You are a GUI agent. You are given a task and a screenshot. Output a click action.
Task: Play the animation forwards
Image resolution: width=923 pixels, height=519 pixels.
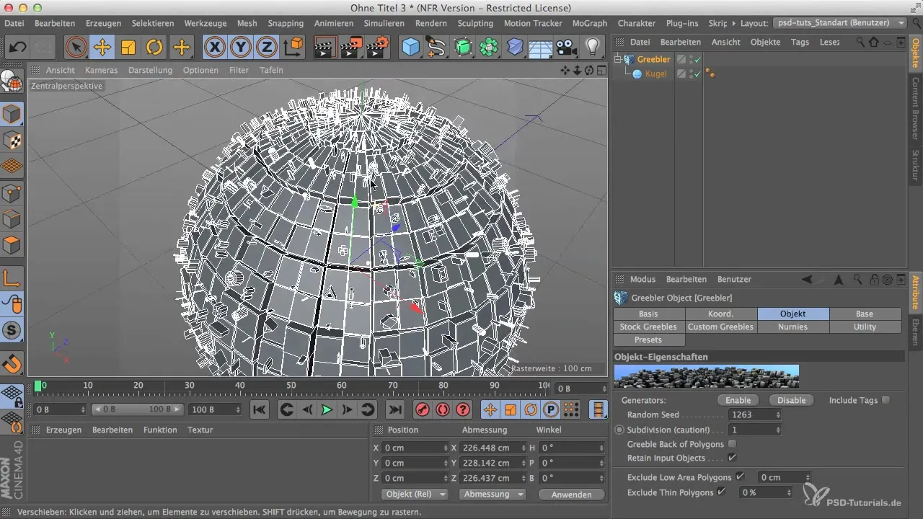[x=327, y=409]
